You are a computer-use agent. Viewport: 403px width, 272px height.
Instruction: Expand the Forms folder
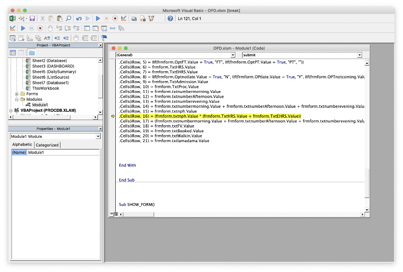tap(17, 94)
